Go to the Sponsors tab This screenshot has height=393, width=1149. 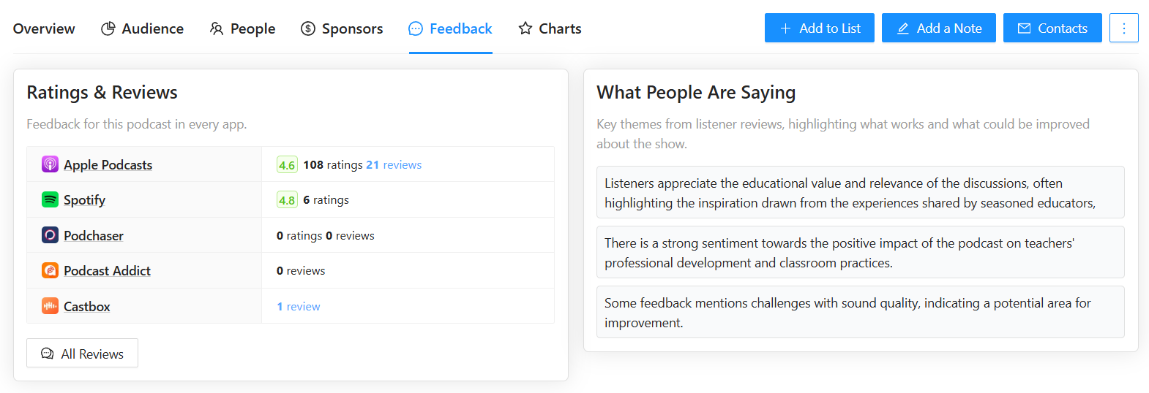tap(342, 28)
